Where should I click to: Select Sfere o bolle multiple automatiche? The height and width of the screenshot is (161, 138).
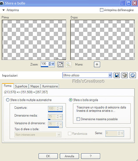pos(8,100)
